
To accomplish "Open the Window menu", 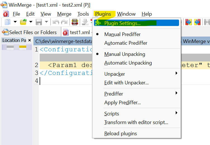I will pyautogui.click(x=126, y=14).
